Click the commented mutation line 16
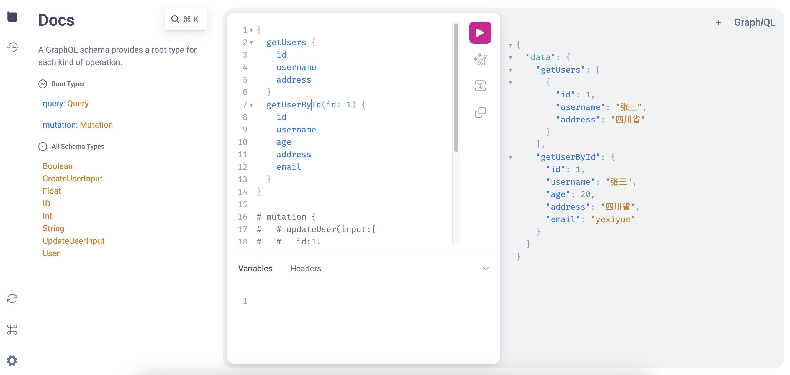 tap(286, 217)
